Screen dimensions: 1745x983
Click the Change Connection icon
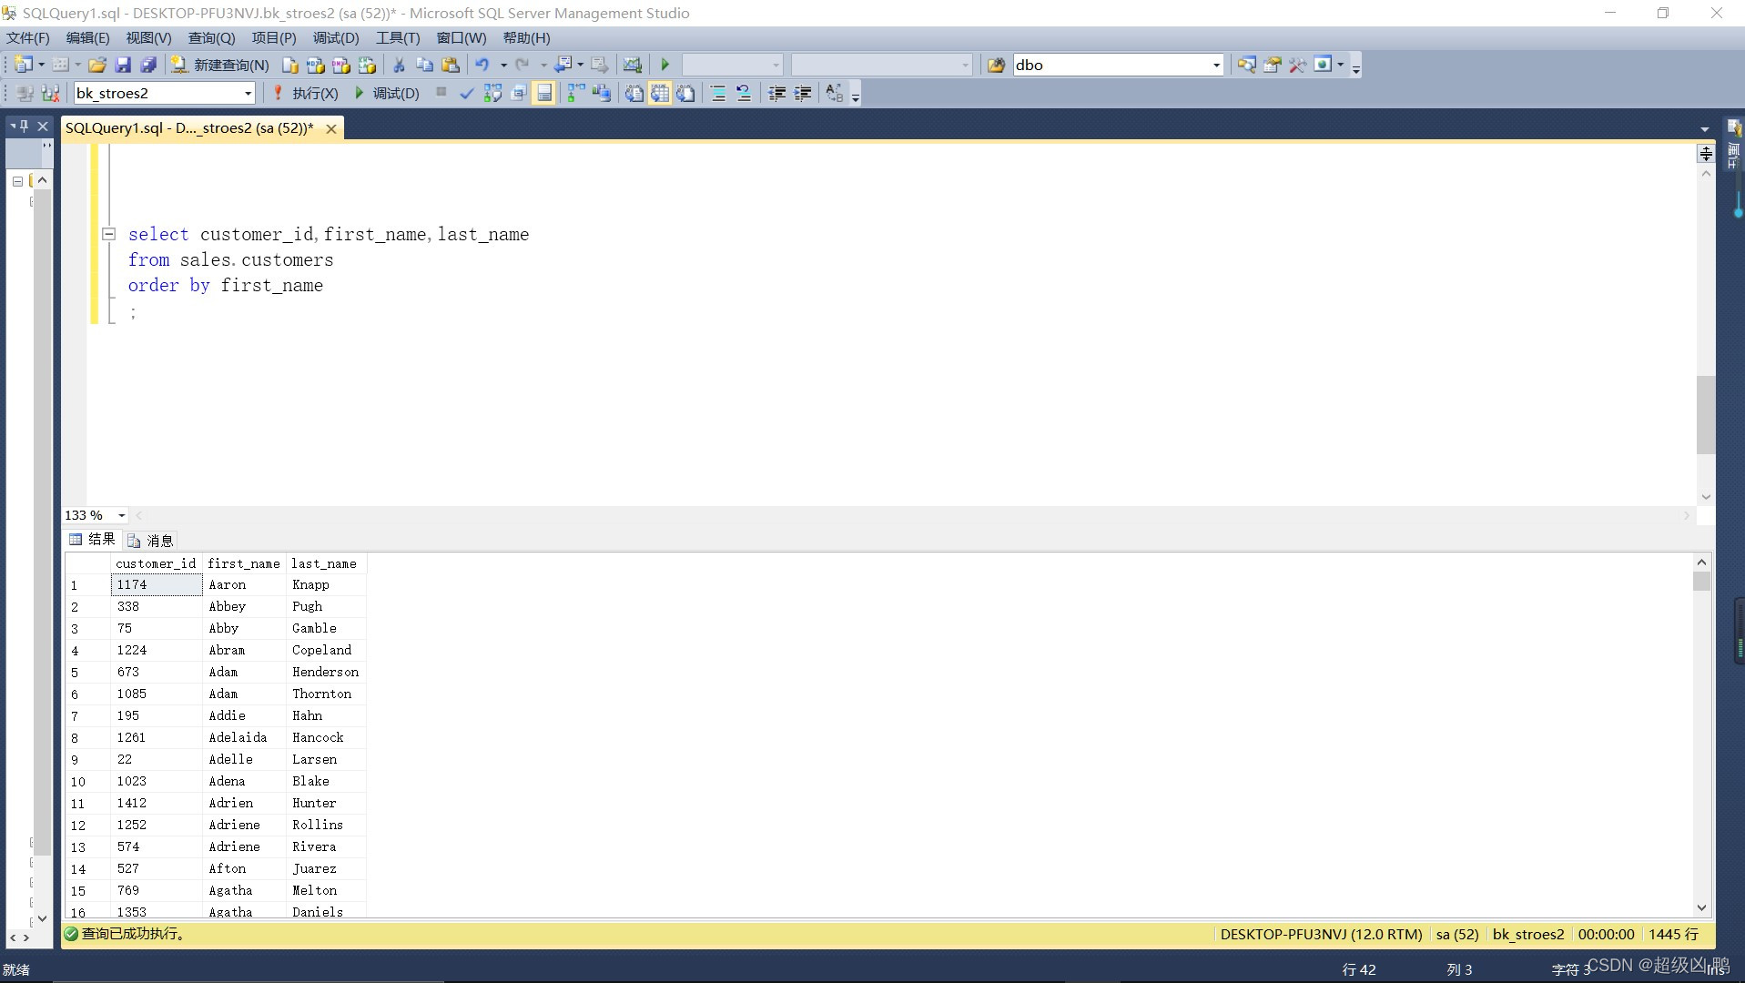tap(50, 93)
